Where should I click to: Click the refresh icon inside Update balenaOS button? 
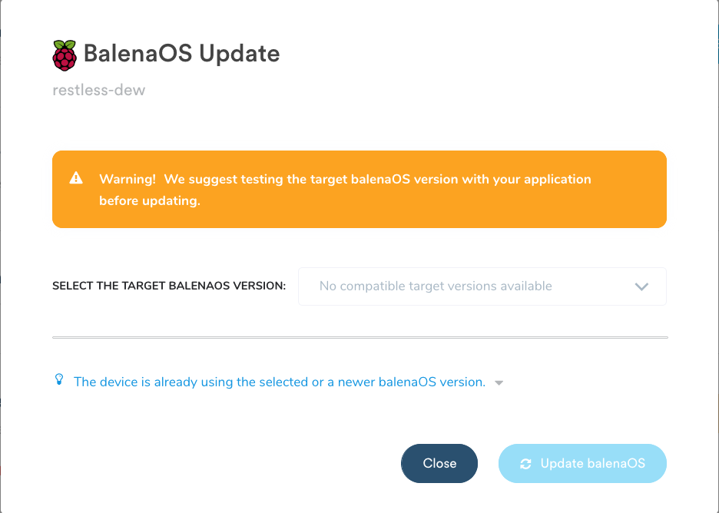click(x=526, y=463)
